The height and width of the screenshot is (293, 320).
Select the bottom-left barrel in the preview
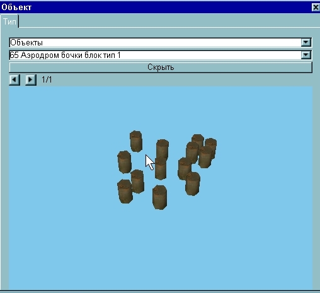[125, 192]
